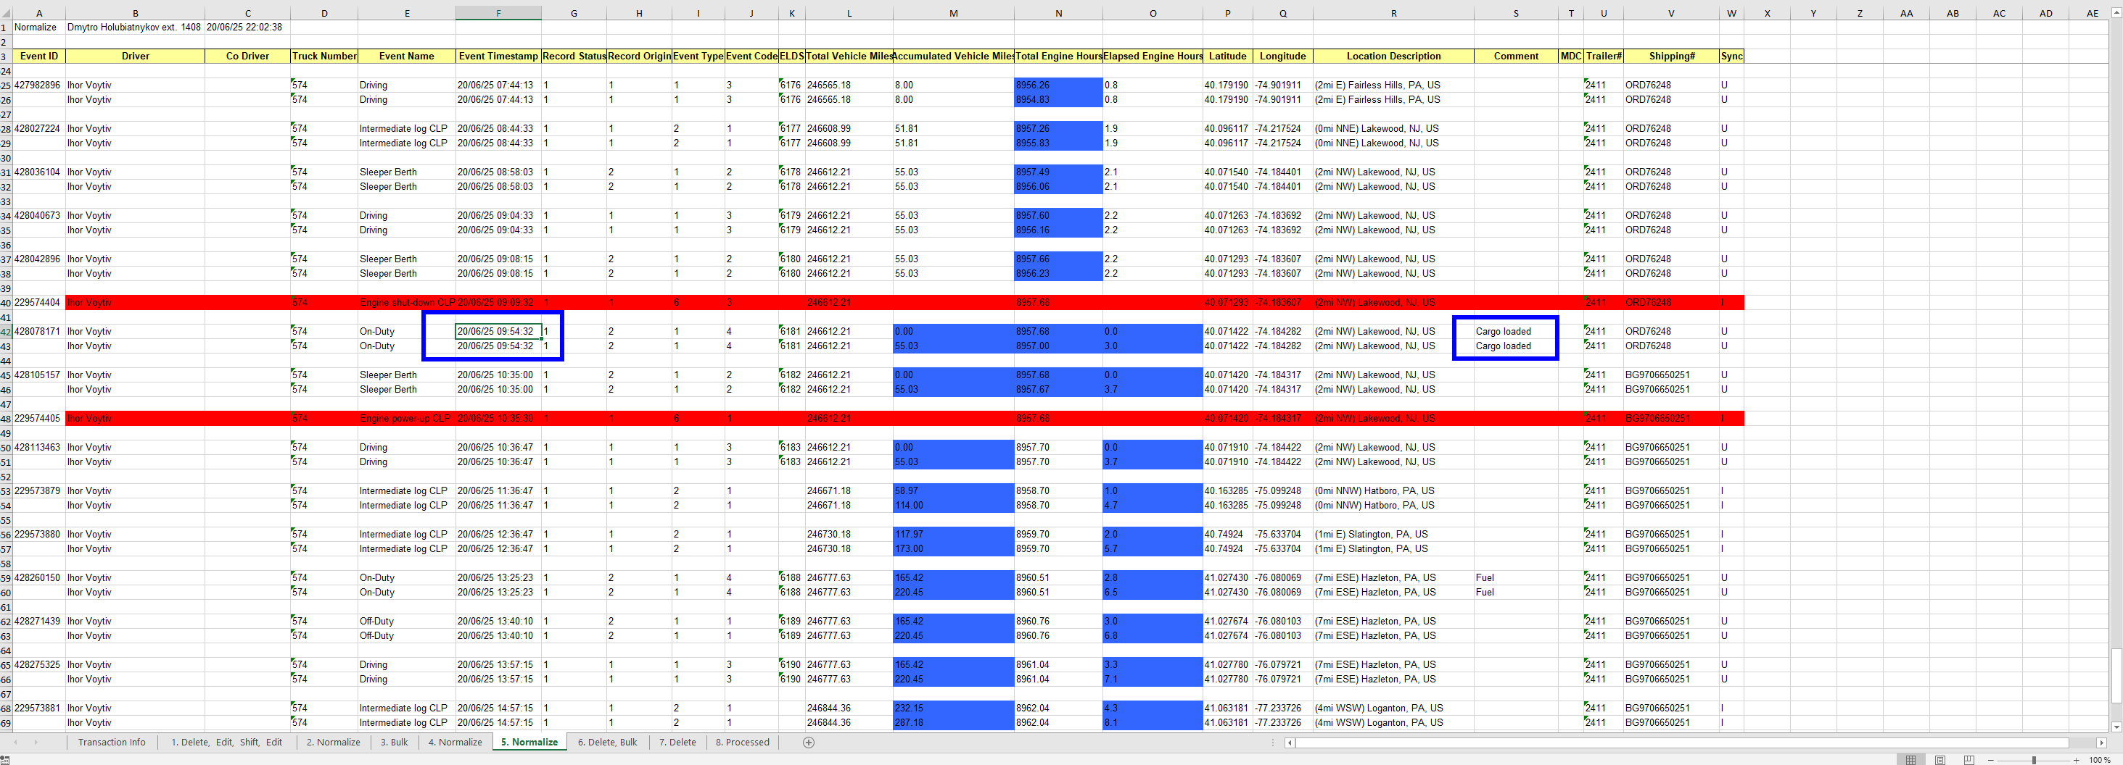Click the vertical scrollbar thumb
Screen dimensions: 2123x765
tap(2116, 675)
